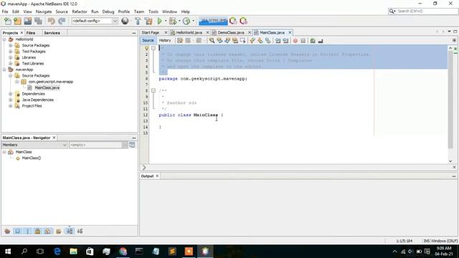The height and width of the screenshot is (258, 459).
Task: Collapse the mavenApp project node
Action: pyautogui.click(x=4, y=70)
